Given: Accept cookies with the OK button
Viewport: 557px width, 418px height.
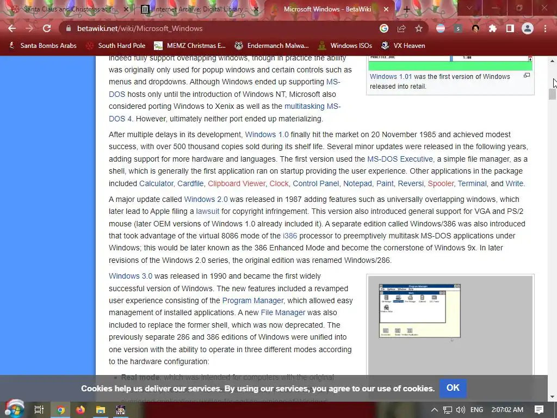Looking at the screenshot, I should (453, 388).
